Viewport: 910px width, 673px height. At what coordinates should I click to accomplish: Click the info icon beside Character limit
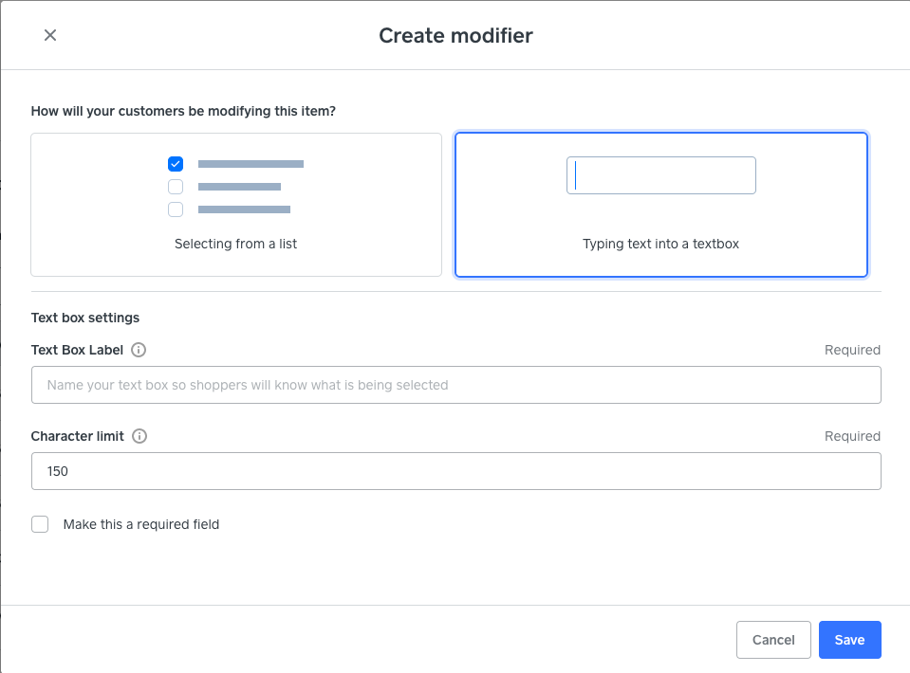(x=139, y=436)
